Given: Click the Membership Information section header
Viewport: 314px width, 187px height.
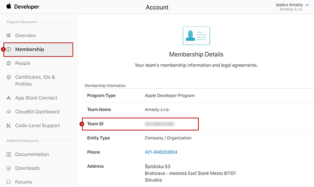Looking at the screenshot, I should tap(105, 85).
